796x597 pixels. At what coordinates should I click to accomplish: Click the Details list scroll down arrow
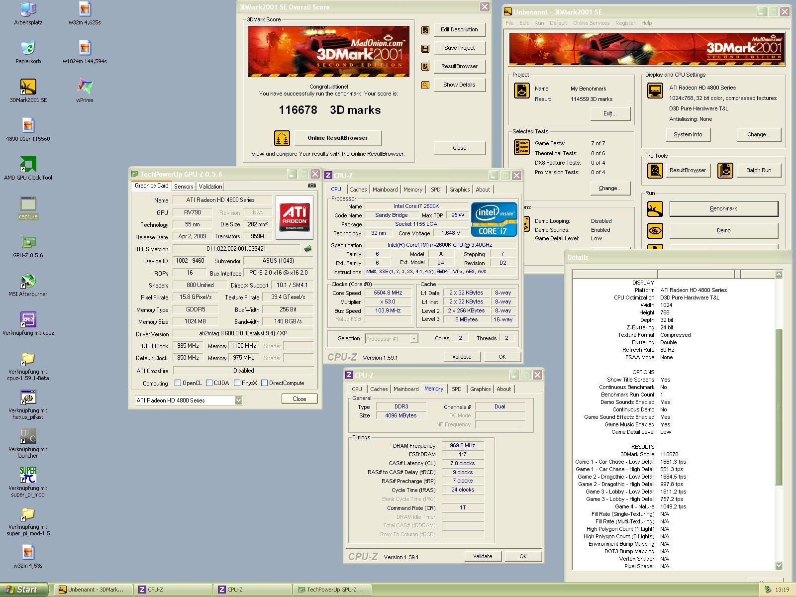[x=779, y=566]
